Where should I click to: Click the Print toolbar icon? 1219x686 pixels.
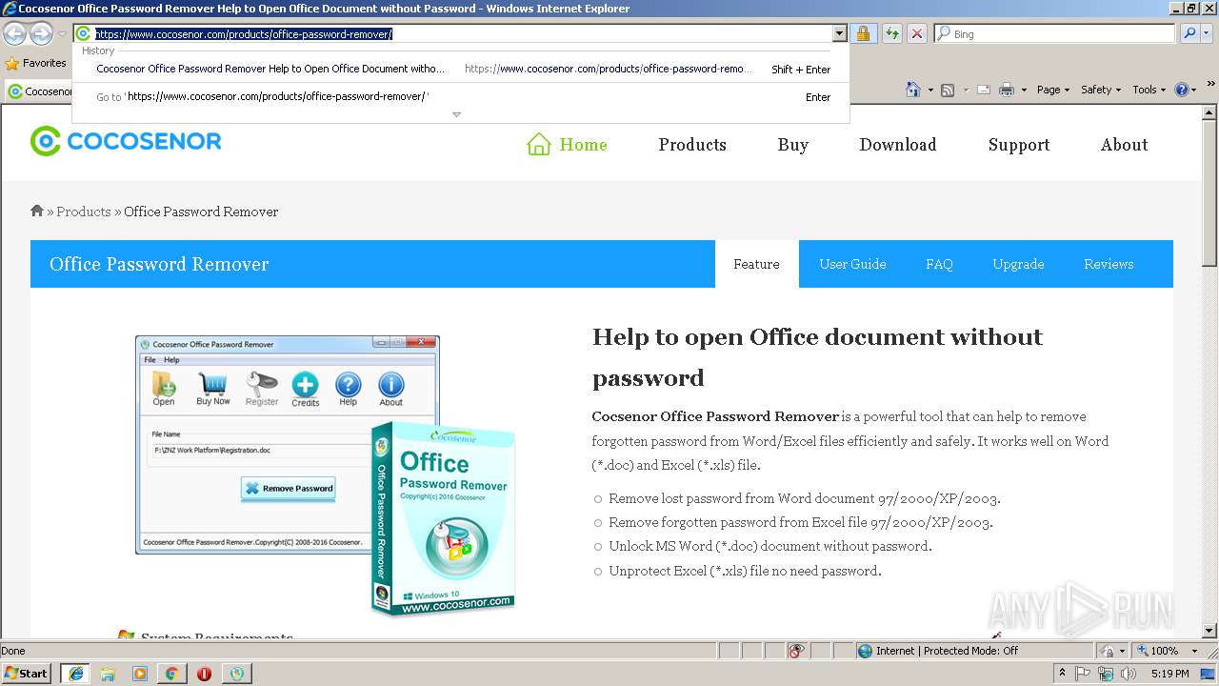[x=1007, y=90]
